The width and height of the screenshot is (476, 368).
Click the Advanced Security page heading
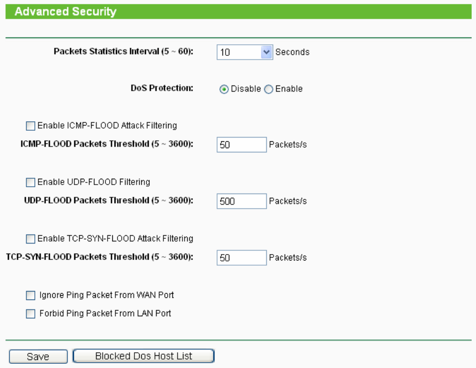click(65, 12)
